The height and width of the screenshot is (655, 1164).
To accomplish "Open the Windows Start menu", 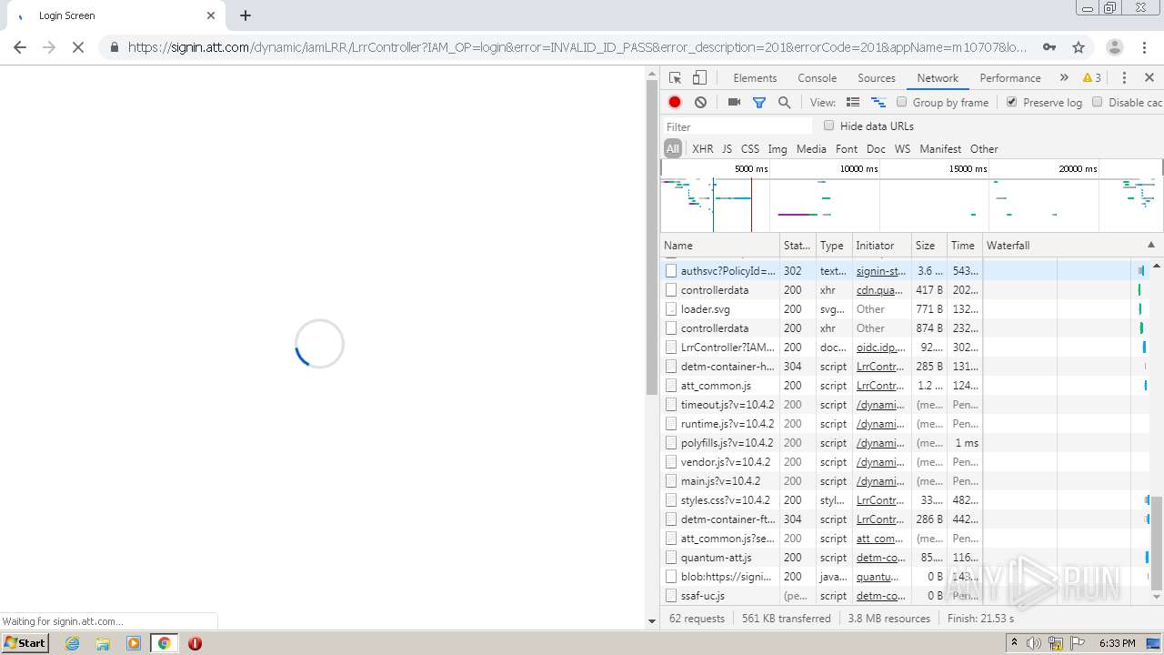I will (x=25, y=643).
